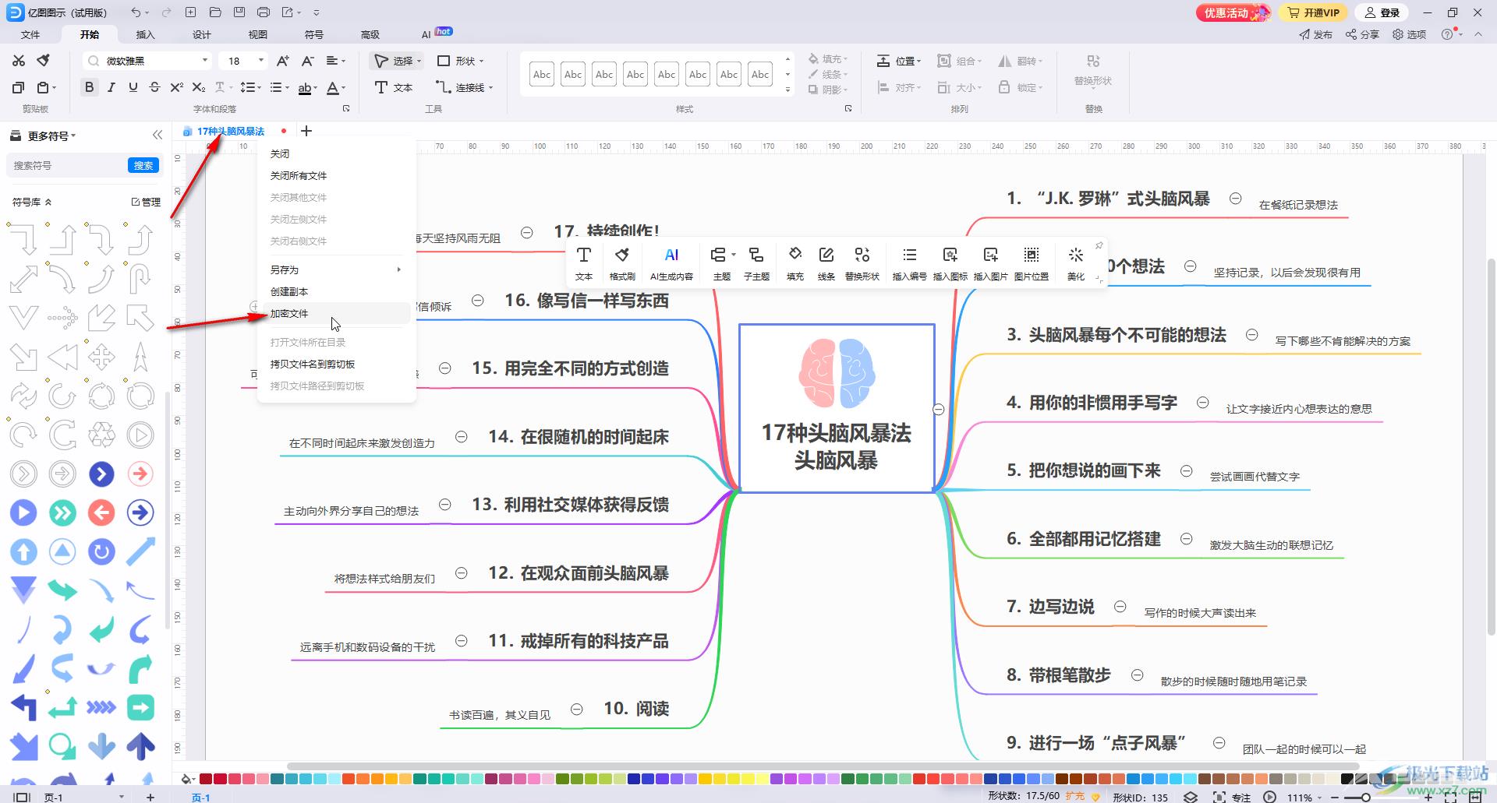
Task: Toggle italic formatting button
Action: click(x=111, y=87)
